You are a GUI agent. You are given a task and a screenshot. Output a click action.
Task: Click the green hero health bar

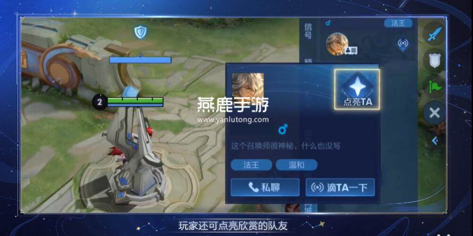click(x=135, y=102)
